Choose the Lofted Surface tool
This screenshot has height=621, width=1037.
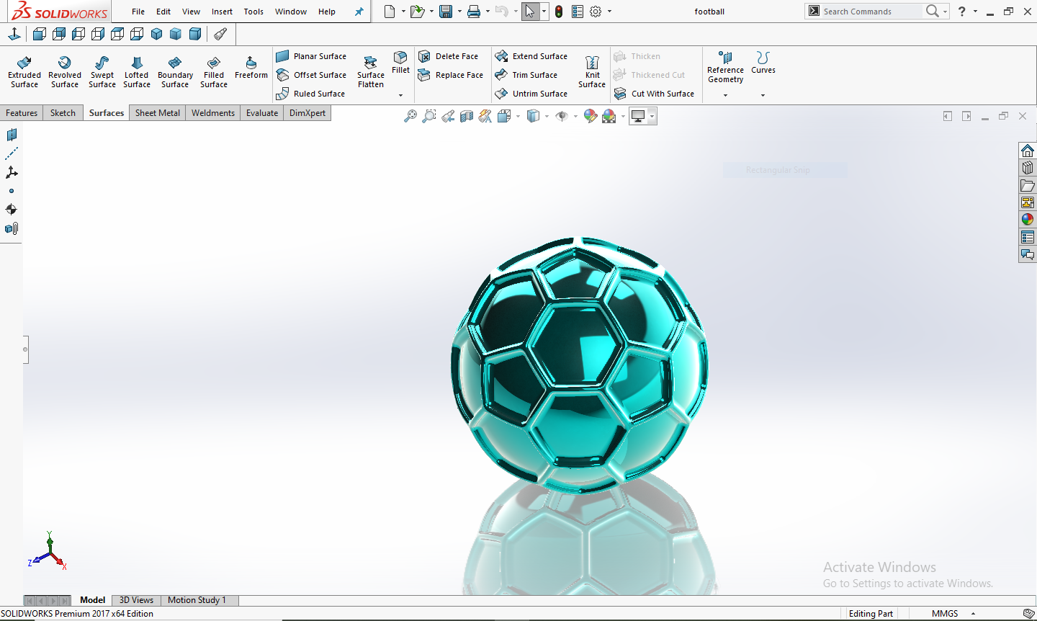click(x=137, y=71)
